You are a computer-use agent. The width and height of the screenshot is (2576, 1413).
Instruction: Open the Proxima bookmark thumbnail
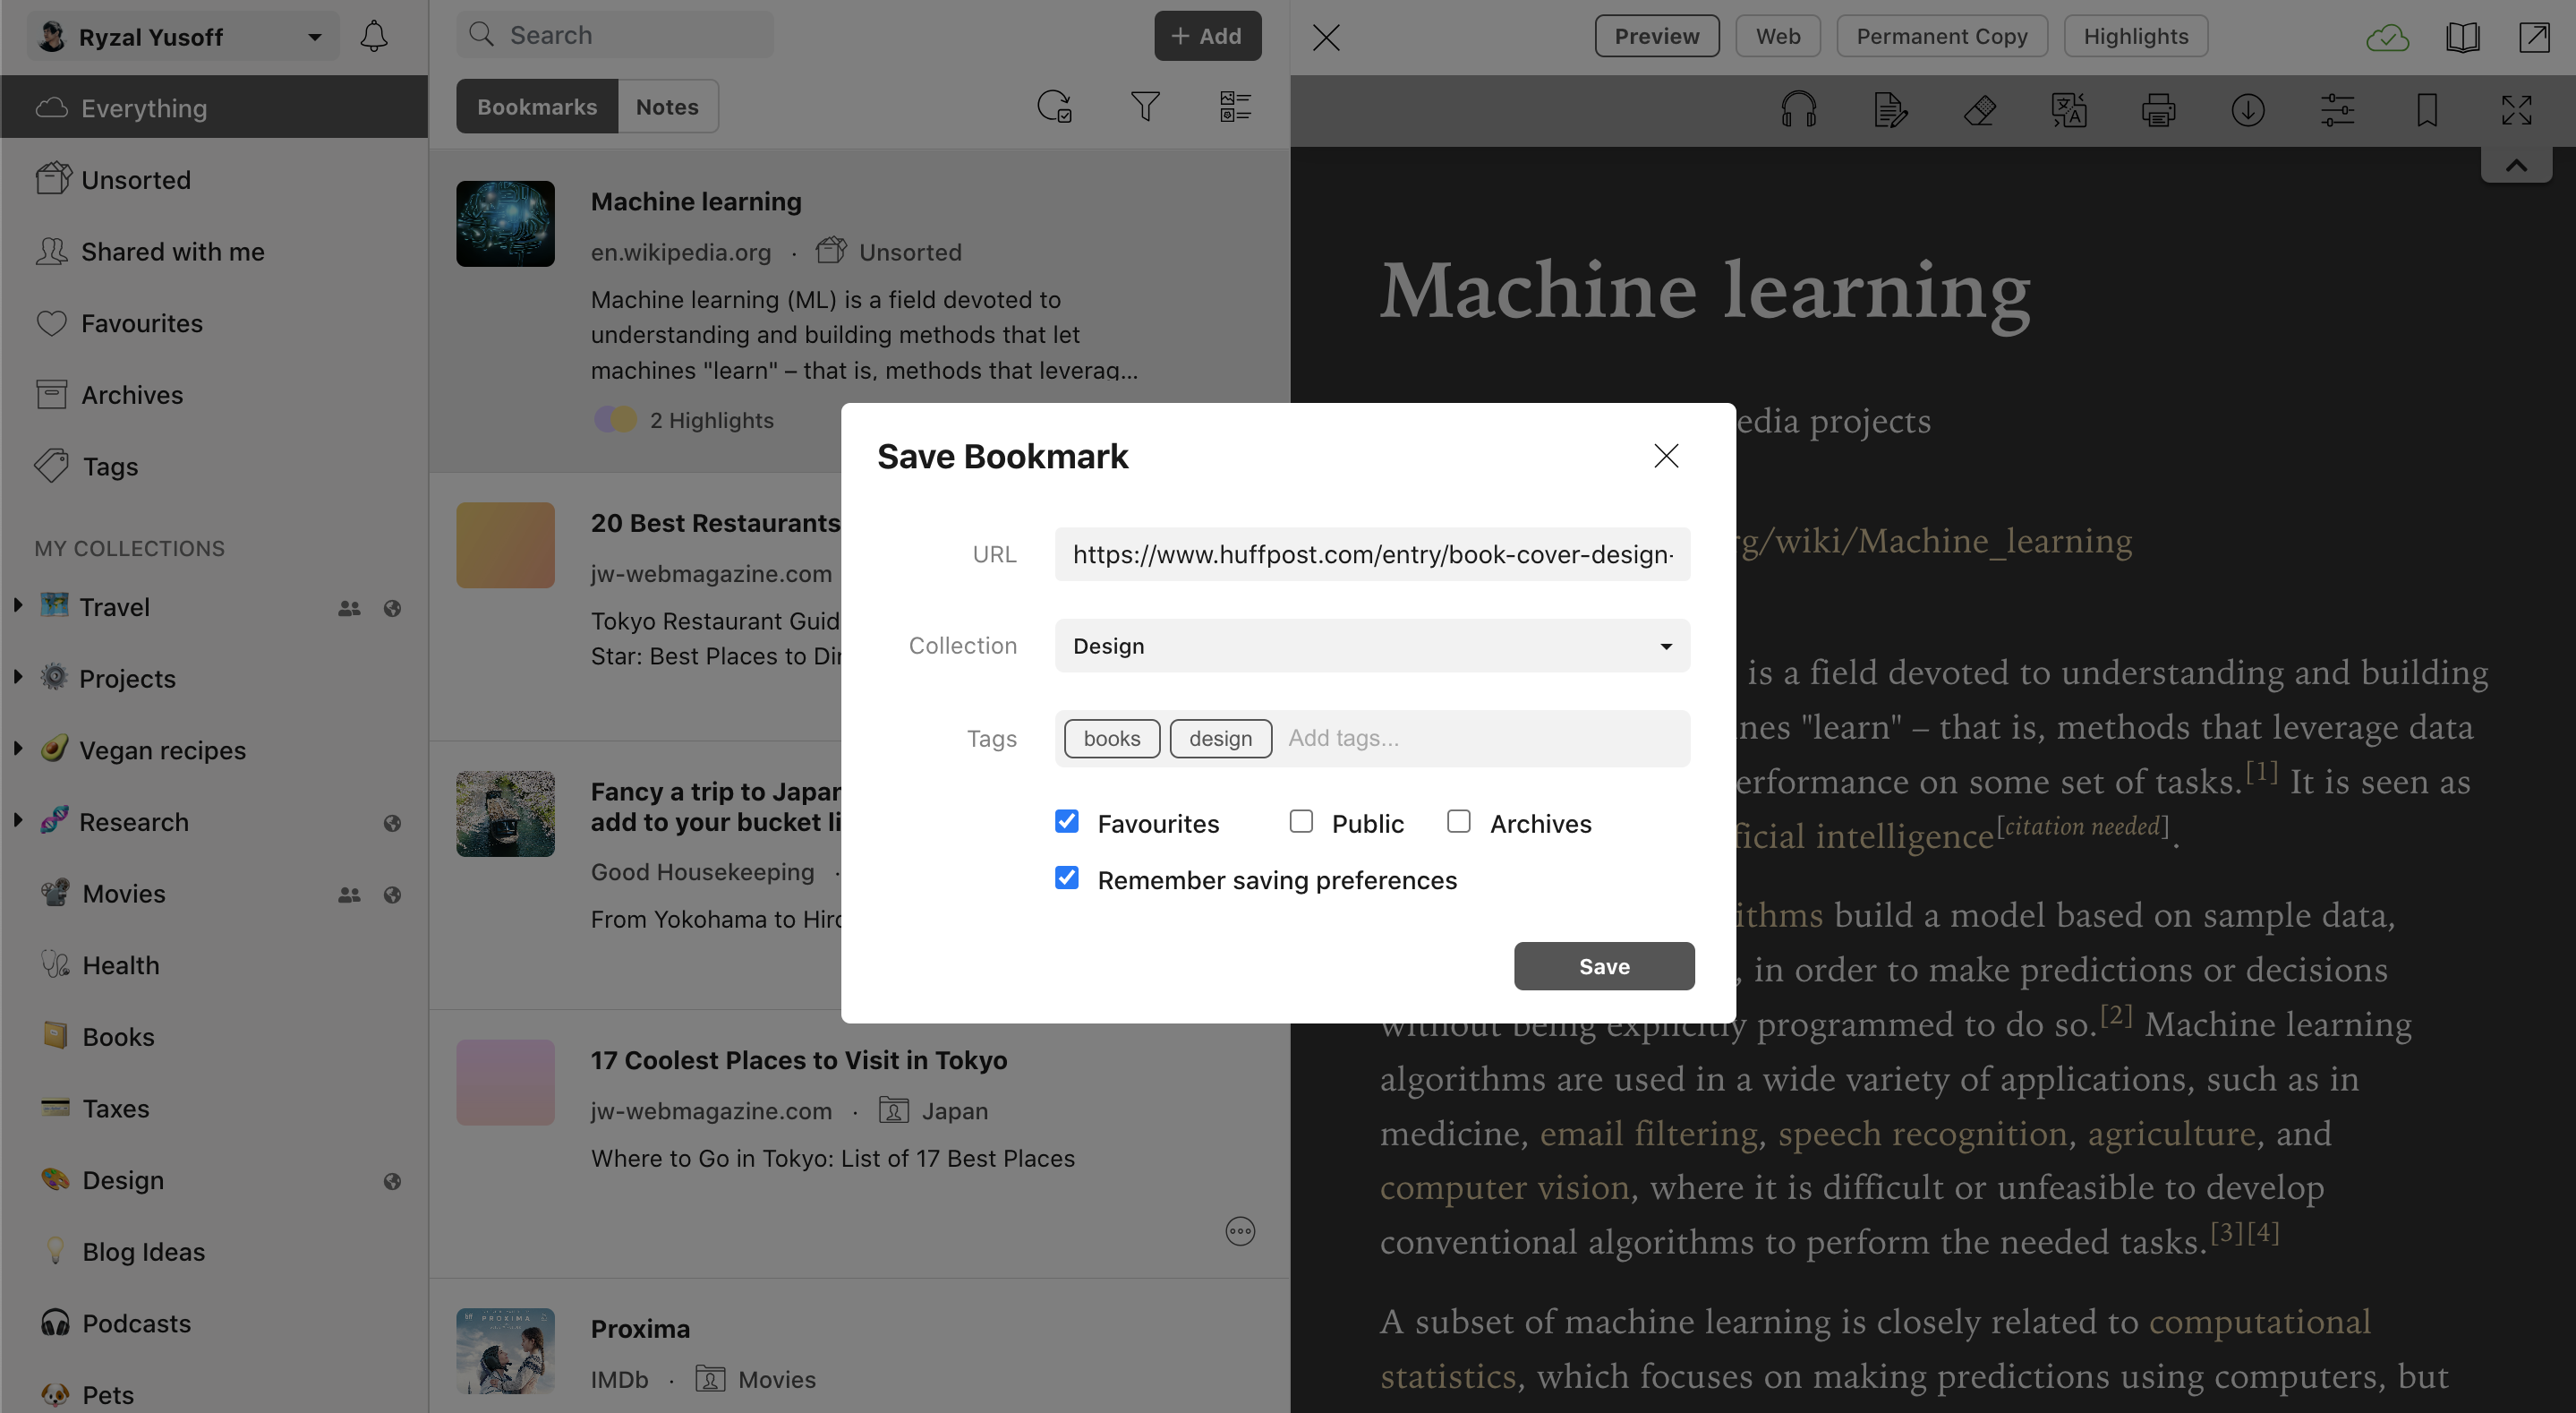[x=505, y=1351]
